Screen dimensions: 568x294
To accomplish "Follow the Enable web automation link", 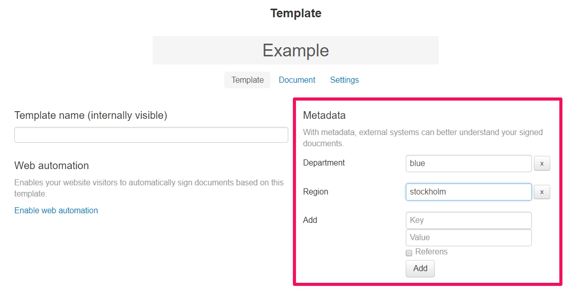I will (x=56, y=210).
